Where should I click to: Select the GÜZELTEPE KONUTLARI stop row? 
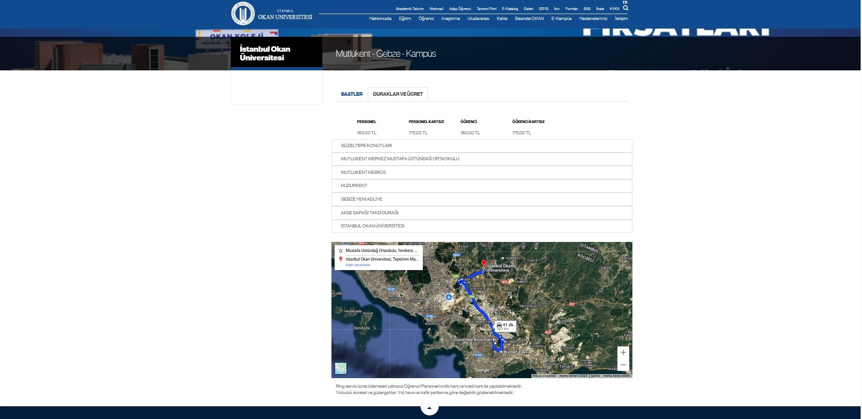click(x=482, y=146)
